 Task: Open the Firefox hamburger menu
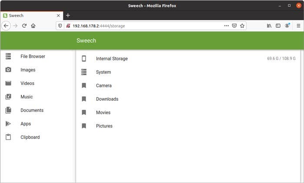(298, 26)
